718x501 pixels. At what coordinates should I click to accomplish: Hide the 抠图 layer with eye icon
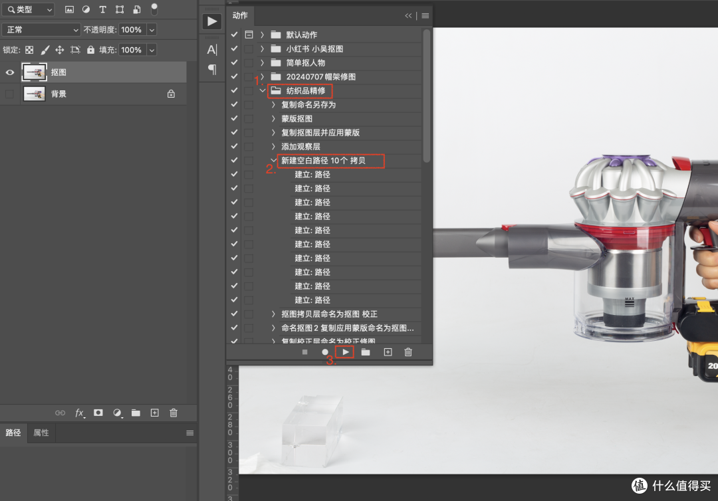click(x=9, y=72)
